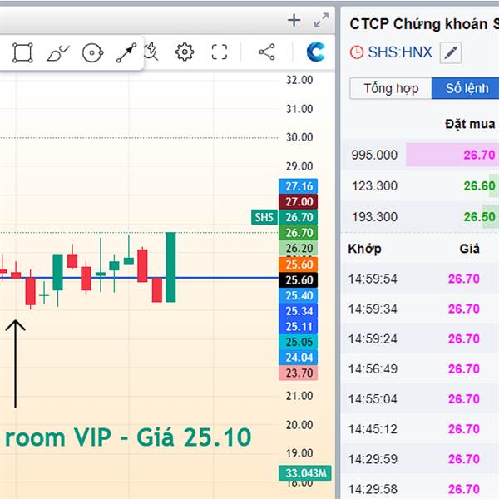The height and width of the screenshot is (499, 499).
Task: Click the 21.00 price axis value
Action: click(x=299, y=396)
